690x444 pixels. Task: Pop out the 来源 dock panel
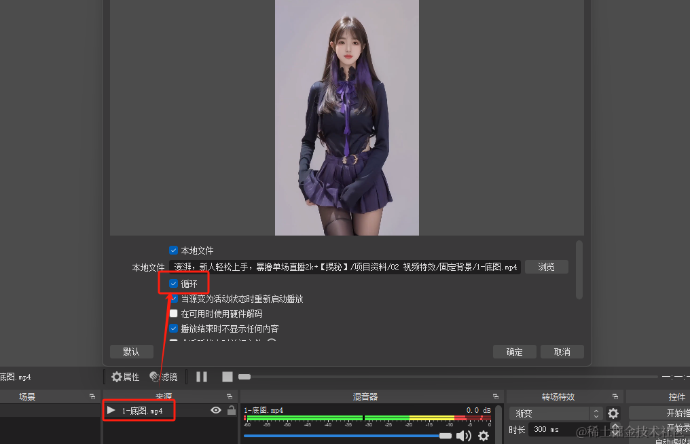point(230,396)
